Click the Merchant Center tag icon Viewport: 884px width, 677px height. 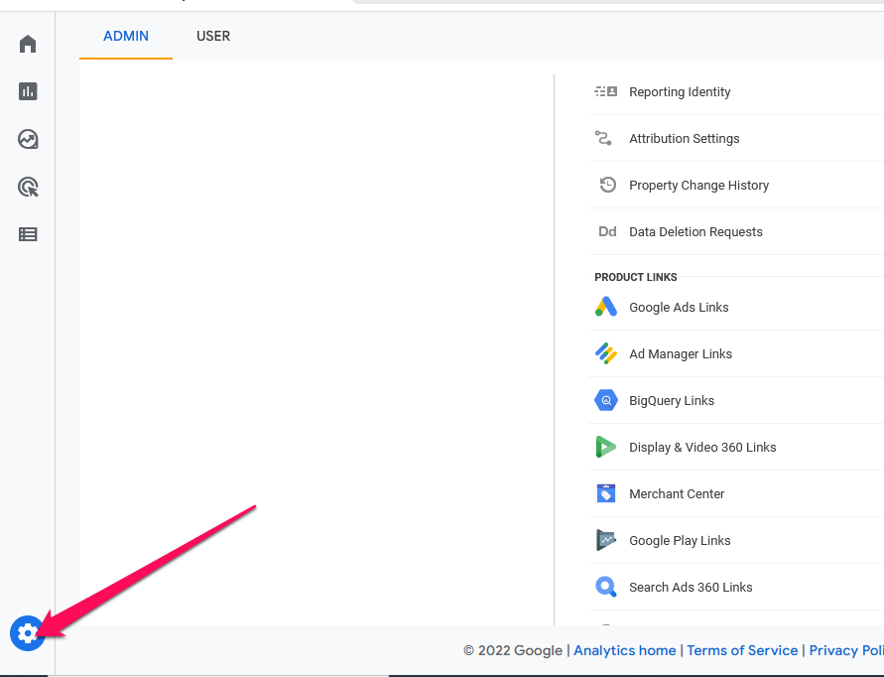click(606, 493)
